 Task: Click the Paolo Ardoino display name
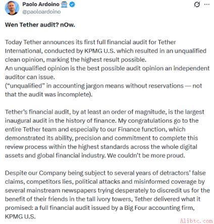(41, 4)
